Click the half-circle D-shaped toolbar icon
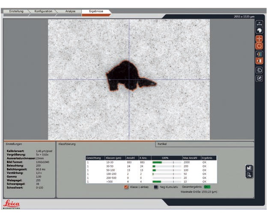Image resolution: width=267 pixels, height=217 pixels. point(259,70)
